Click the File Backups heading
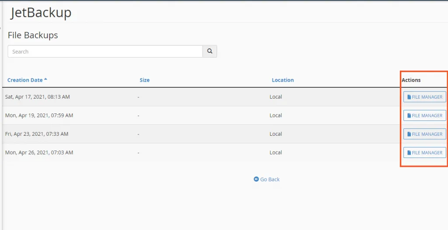 33,35
